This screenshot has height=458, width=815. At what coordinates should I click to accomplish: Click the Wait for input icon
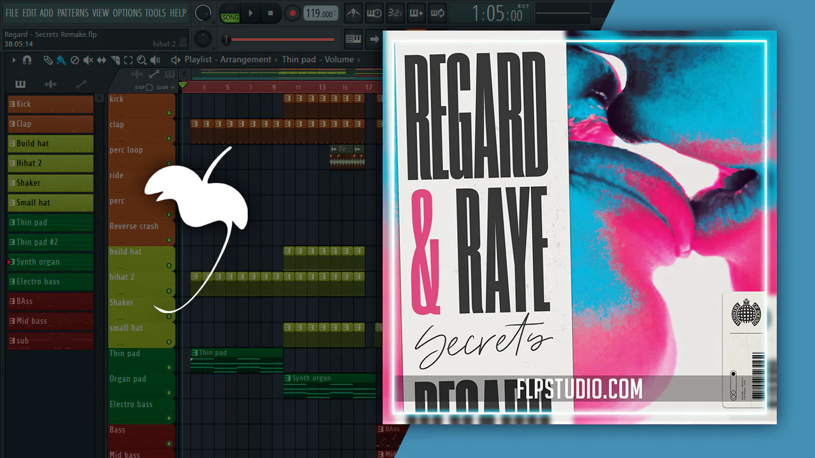tap(374, 13)
